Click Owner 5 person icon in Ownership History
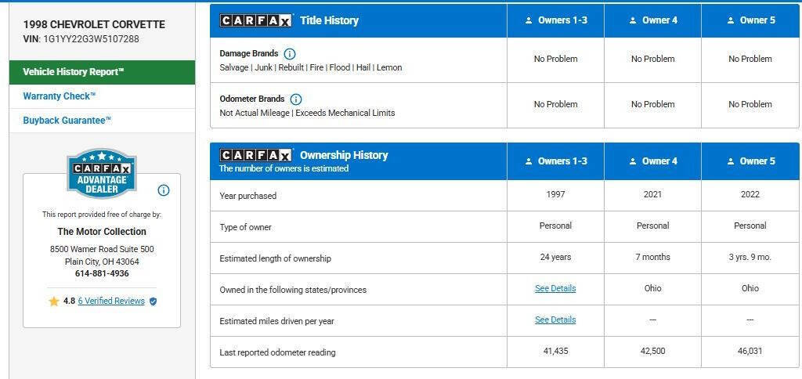Image resolution: width=802 pixels, height=379 pixels. point(730,161)
